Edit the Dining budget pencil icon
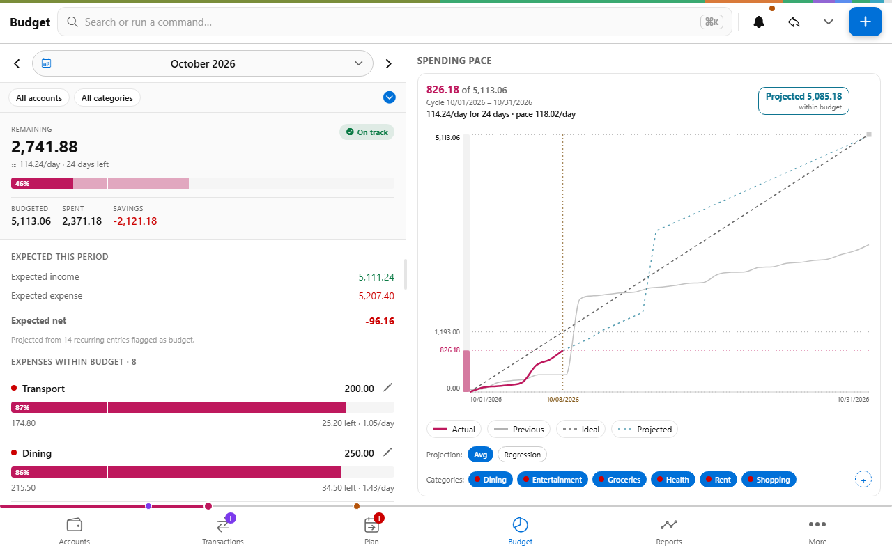Viewport: 892px width, 557px height. [388, 453]
